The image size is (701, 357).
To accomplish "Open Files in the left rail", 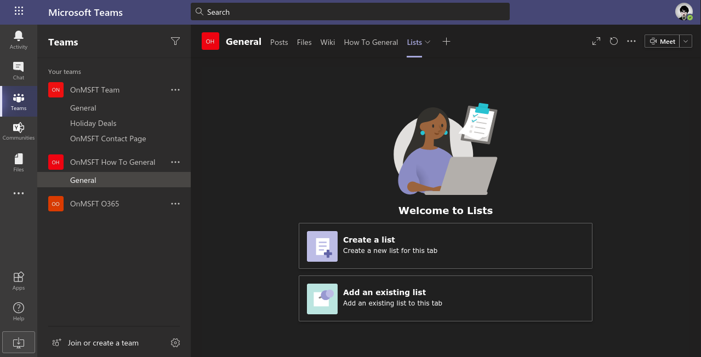I will [19, 163].
